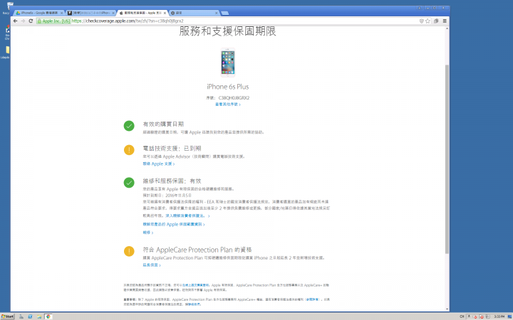
Task: Open the Chrome hamburger menu
Action: [445, 21]
